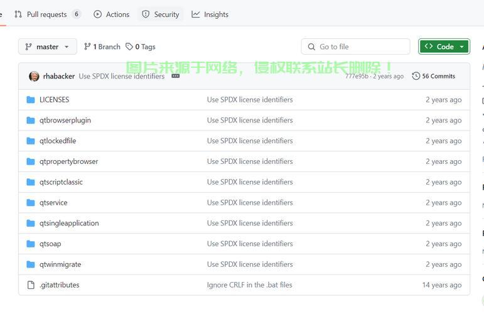Click the branch icon beside 1 Branch
Viewport: 484px width, 314px height.
tap(87, 46)
